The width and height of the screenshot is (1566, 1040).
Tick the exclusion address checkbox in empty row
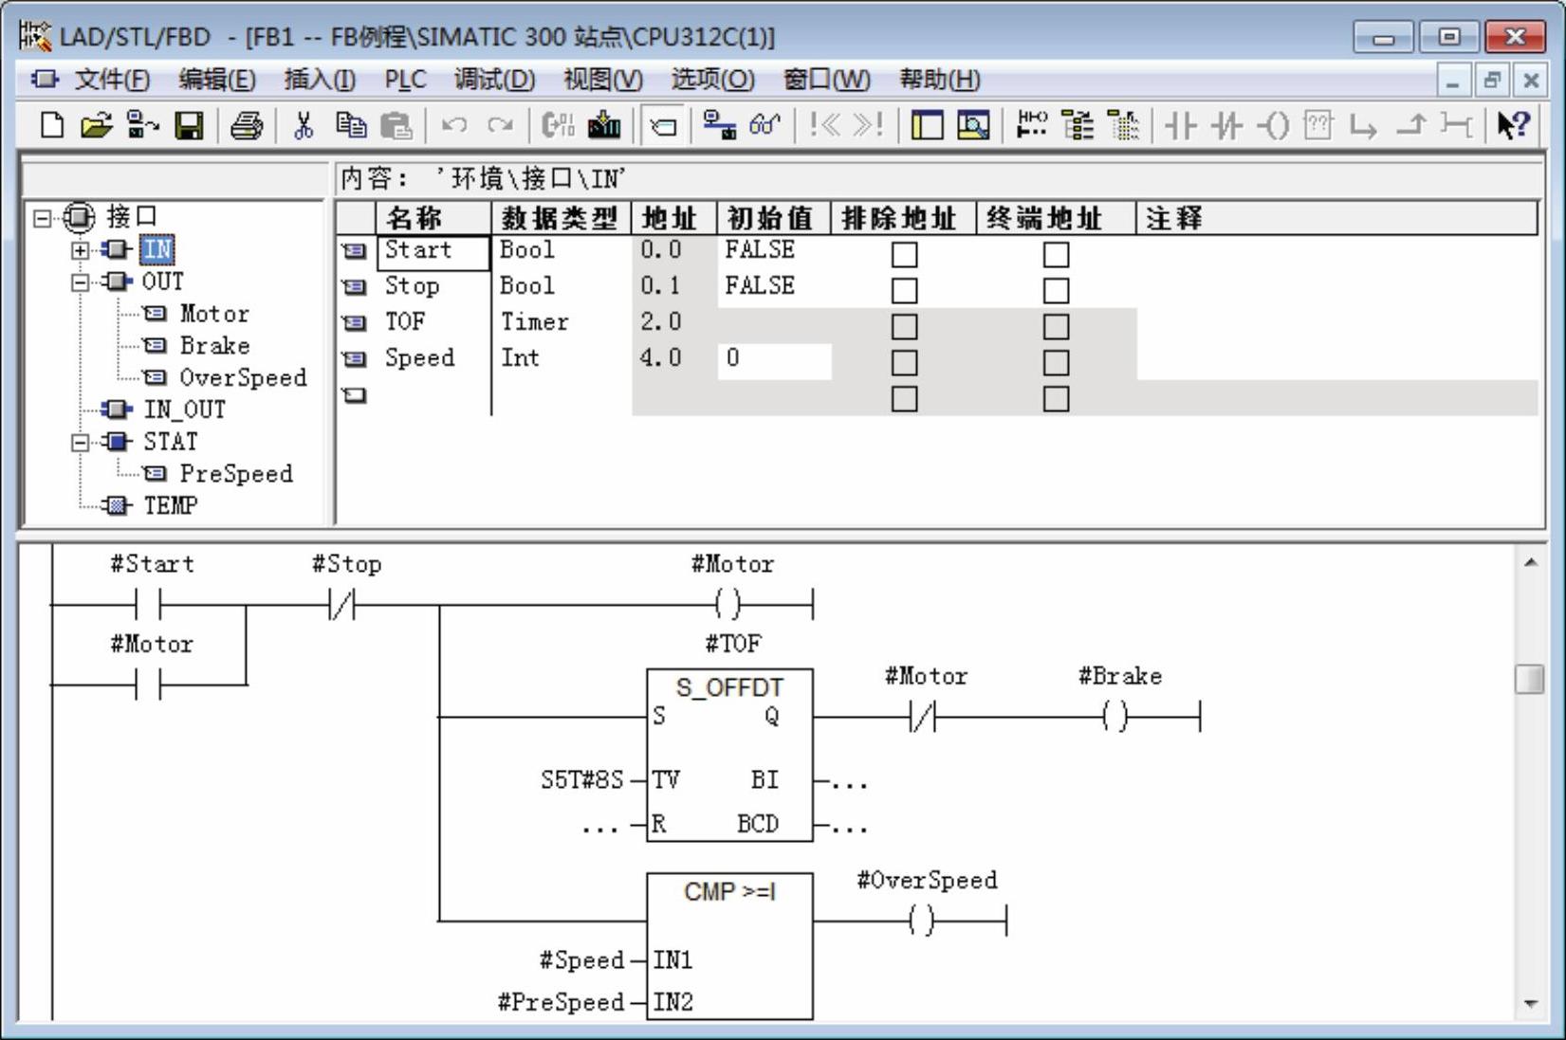pos(905,398)
